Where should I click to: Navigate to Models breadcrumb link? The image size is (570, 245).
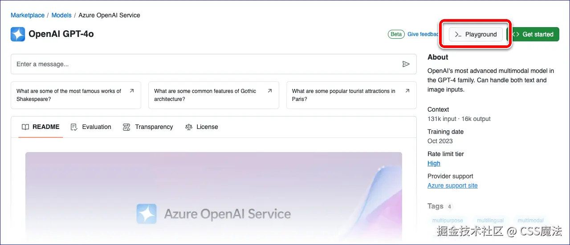coord(61,15)
